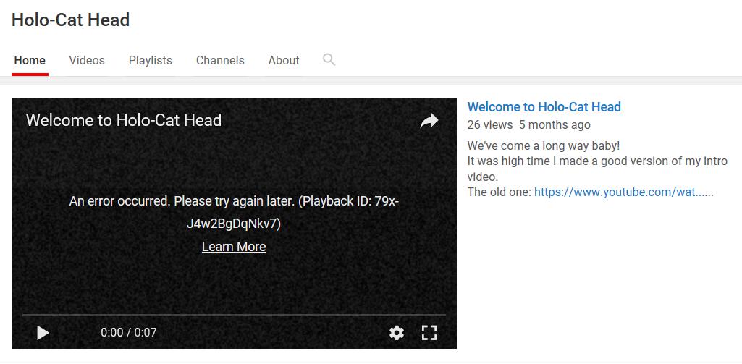Click the playback error message text

[234, 213]
